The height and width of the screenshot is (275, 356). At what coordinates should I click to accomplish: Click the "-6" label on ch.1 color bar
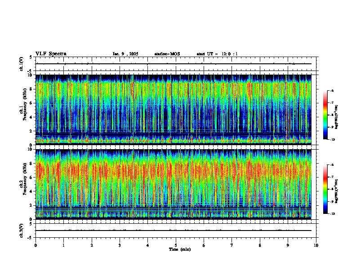tap(332, 90)
